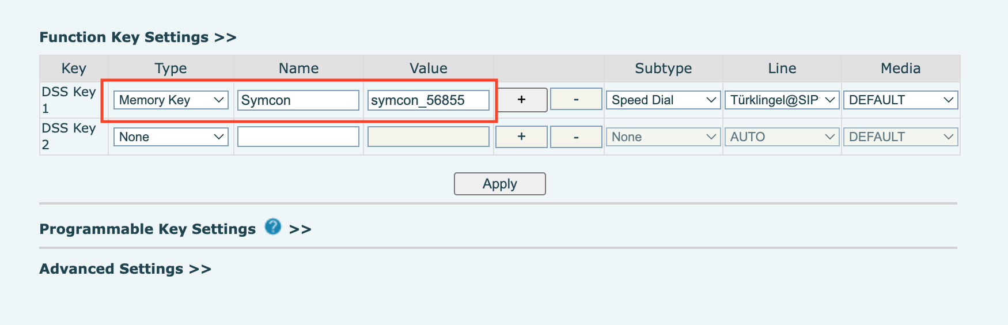Click the plus button for DSS Key 1
This screenshot has width=1008, height=325.
521,100
